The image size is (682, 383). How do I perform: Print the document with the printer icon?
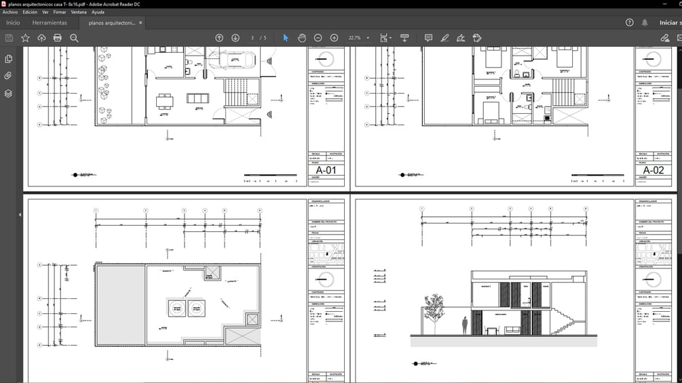(x=58, y=38)
